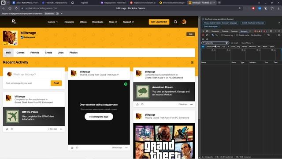
Task: Click the Post button
Action: tap(56, 83)
